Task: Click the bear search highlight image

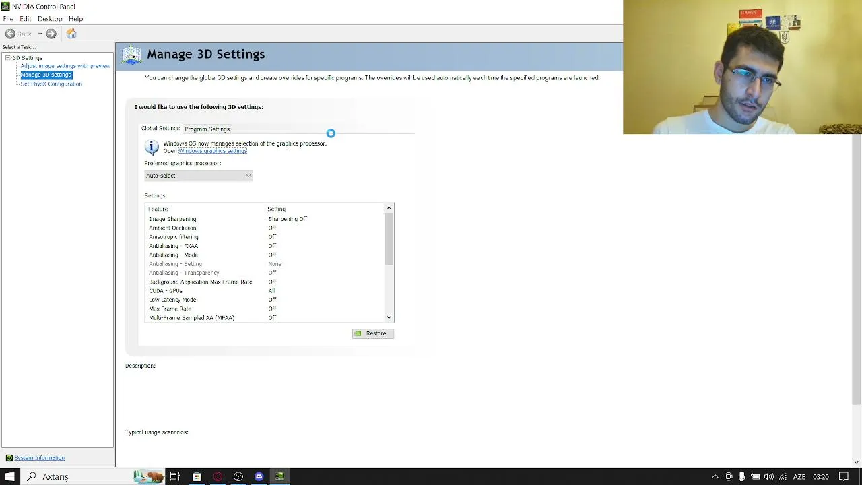Action: click(x=148, y=476)
